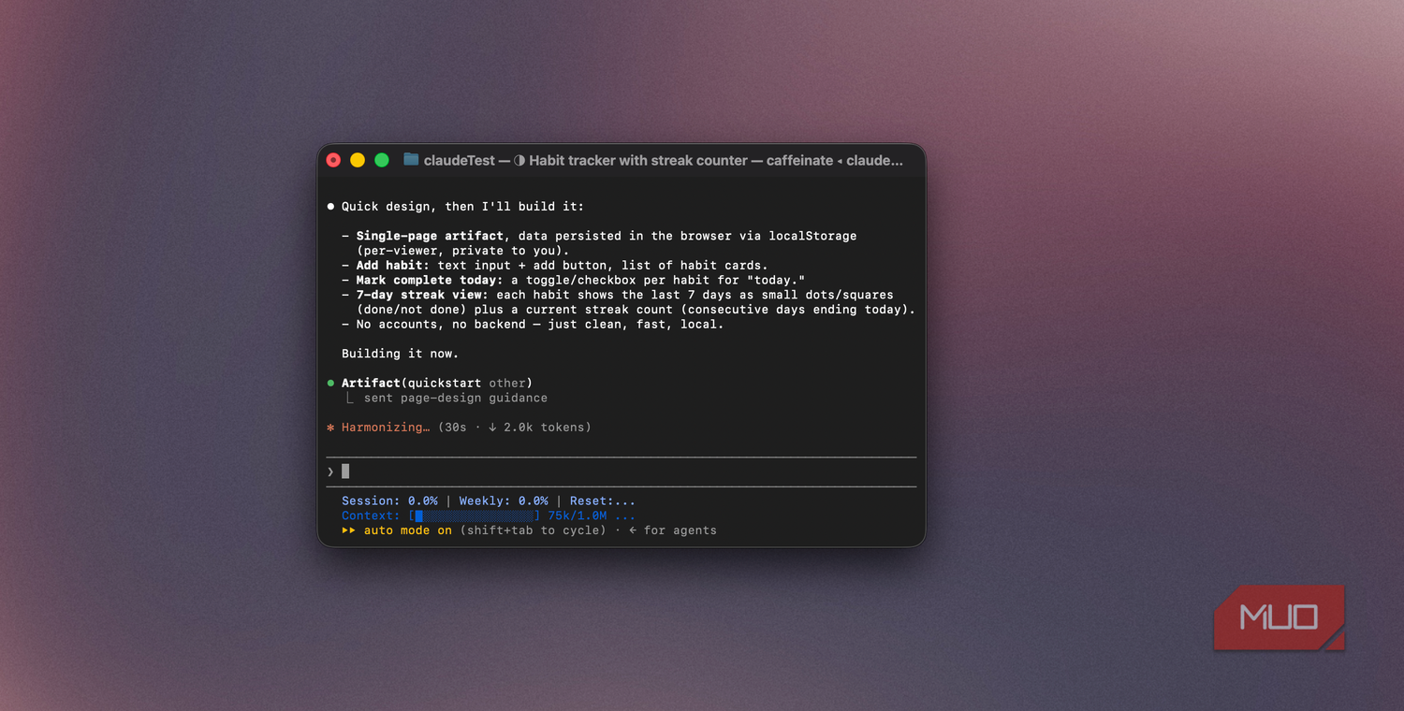The width and height of the screenshot is (1404, 711).
Task: Click the yellow minimize window button
Action: [x=358, y=160]
